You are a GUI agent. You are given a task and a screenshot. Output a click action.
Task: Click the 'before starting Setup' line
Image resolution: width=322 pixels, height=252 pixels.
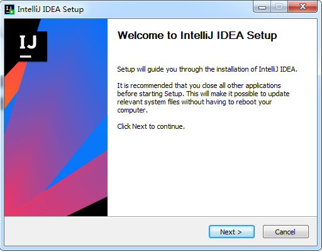point(203,94)
